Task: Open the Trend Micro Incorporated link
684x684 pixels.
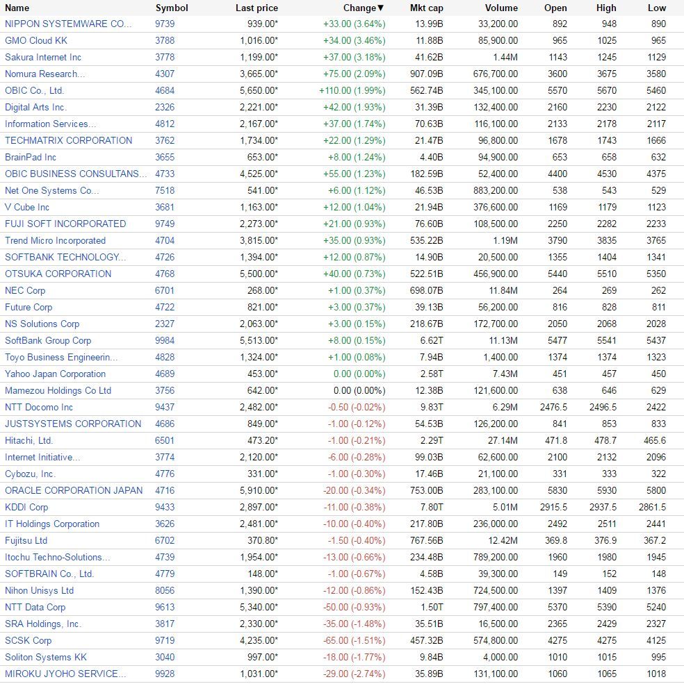Action: [x=56, y=240]
